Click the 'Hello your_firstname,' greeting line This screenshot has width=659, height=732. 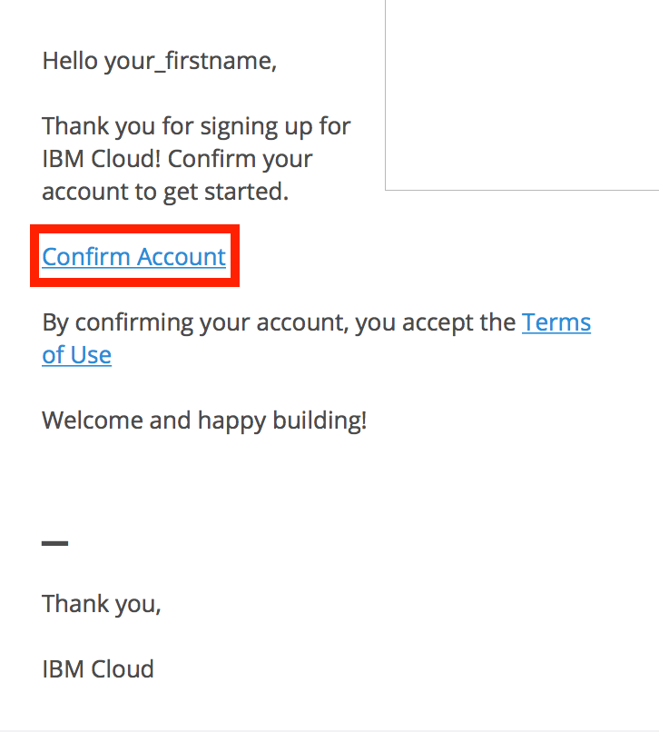coord(159,62)
